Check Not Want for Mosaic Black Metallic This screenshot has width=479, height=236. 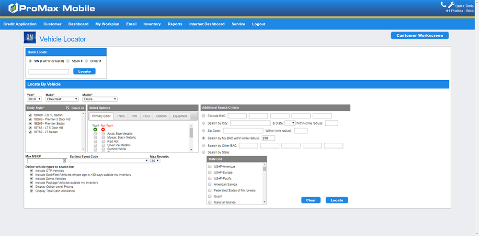(x=103, y=138)
